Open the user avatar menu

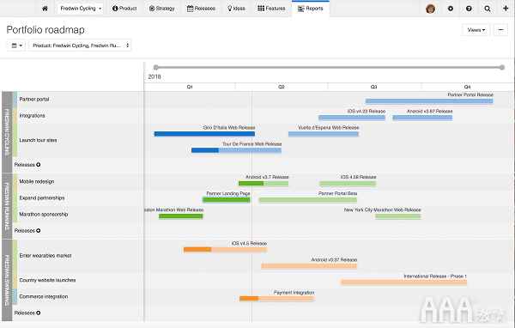pyautogui.click(x=430, y=9)
